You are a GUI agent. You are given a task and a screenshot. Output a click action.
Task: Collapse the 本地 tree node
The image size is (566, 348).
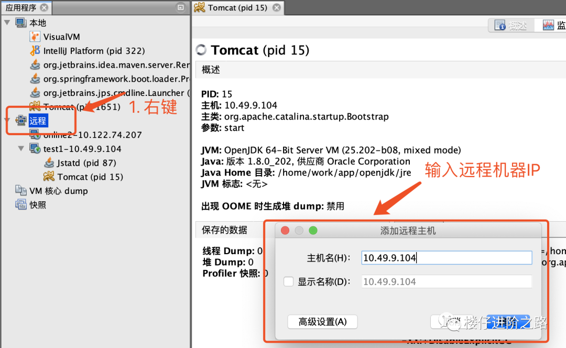[7, 23]
